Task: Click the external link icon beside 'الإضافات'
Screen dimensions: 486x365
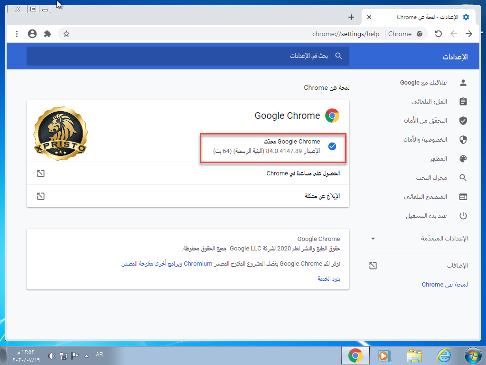Action: tap(373, 265)
